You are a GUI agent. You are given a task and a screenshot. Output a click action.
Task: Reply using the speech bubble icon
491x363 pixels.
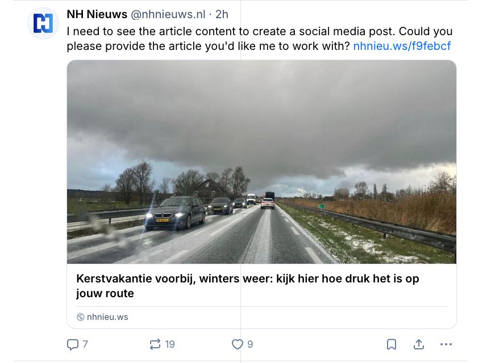[x=73, y=344]
